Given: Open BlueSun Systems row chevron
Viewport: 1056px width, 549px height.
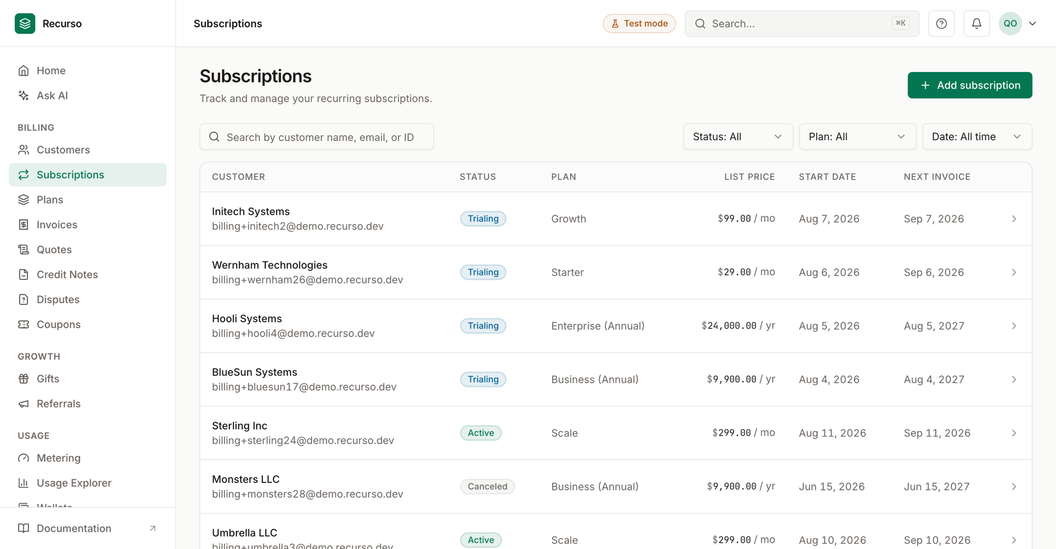Looking at the screenshot, I should [x=1014, y=379].
